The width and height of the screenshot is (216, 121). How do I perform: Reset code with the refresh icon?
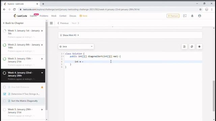(192, 47)
